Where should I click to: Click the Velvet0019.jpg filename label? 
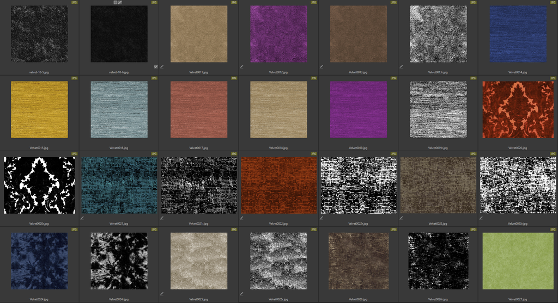click(358, 147)
